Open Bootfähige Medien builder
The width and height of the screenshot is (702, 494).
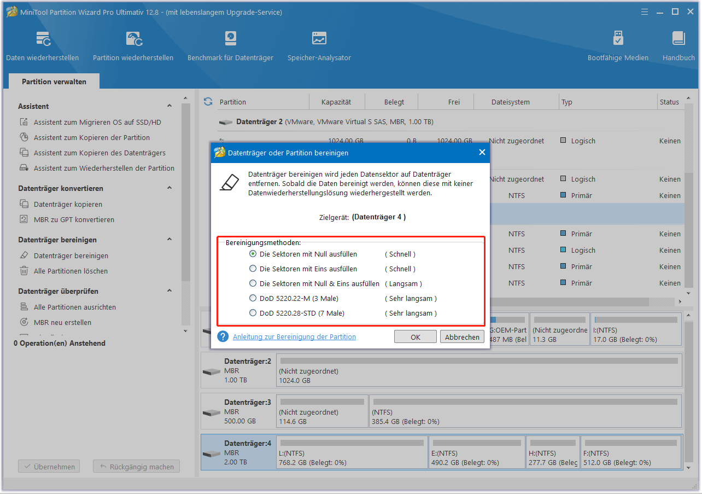click(618, 46)
